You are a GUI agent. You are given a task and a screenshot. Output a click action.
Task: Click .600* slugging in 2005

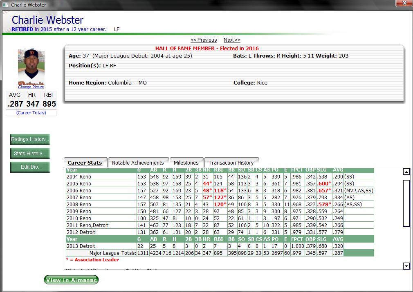(324, 184)
